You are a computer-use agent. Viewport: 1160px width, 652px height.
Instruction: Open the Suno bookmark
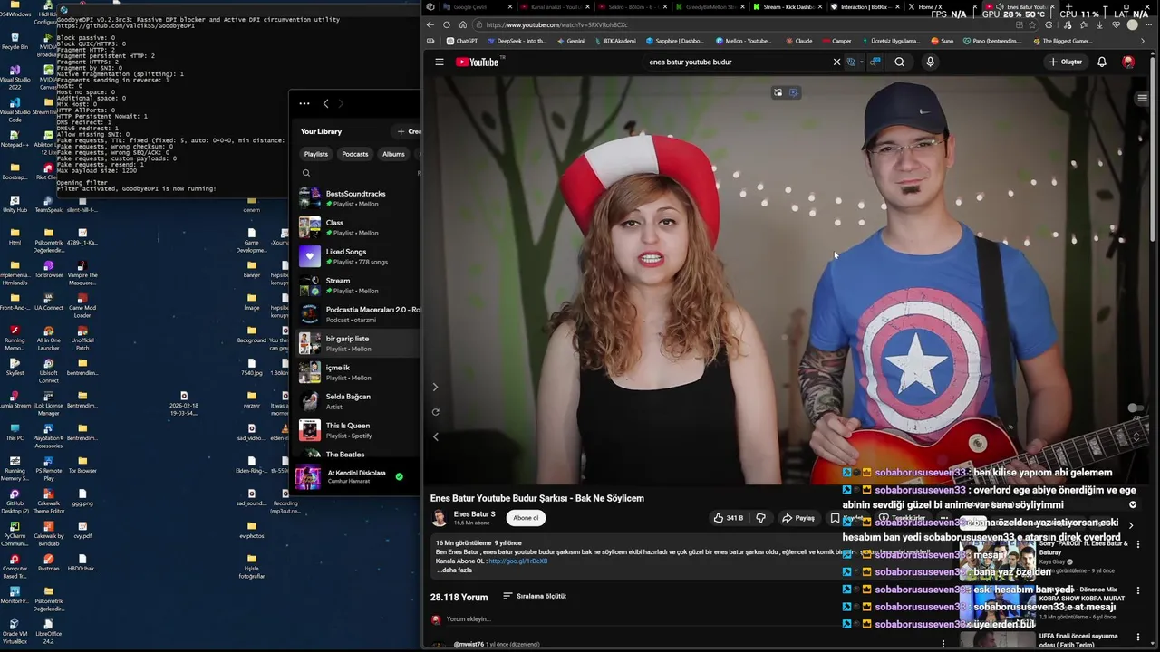[x=942, y=41]
